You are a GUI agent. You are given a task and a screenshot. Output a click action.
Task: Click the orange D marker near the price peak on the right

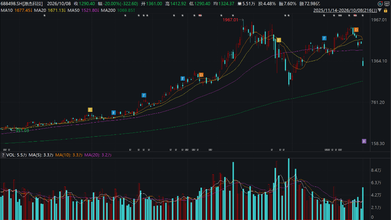(x=356, y=30)
